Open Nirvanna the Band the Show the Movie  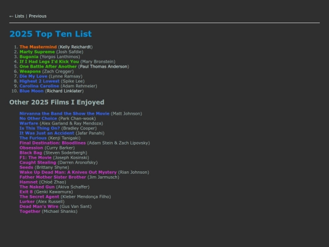(x=65, y=113)
